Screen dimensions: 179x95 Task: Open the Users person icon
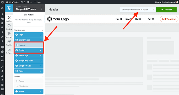click(x=2, y=76)
